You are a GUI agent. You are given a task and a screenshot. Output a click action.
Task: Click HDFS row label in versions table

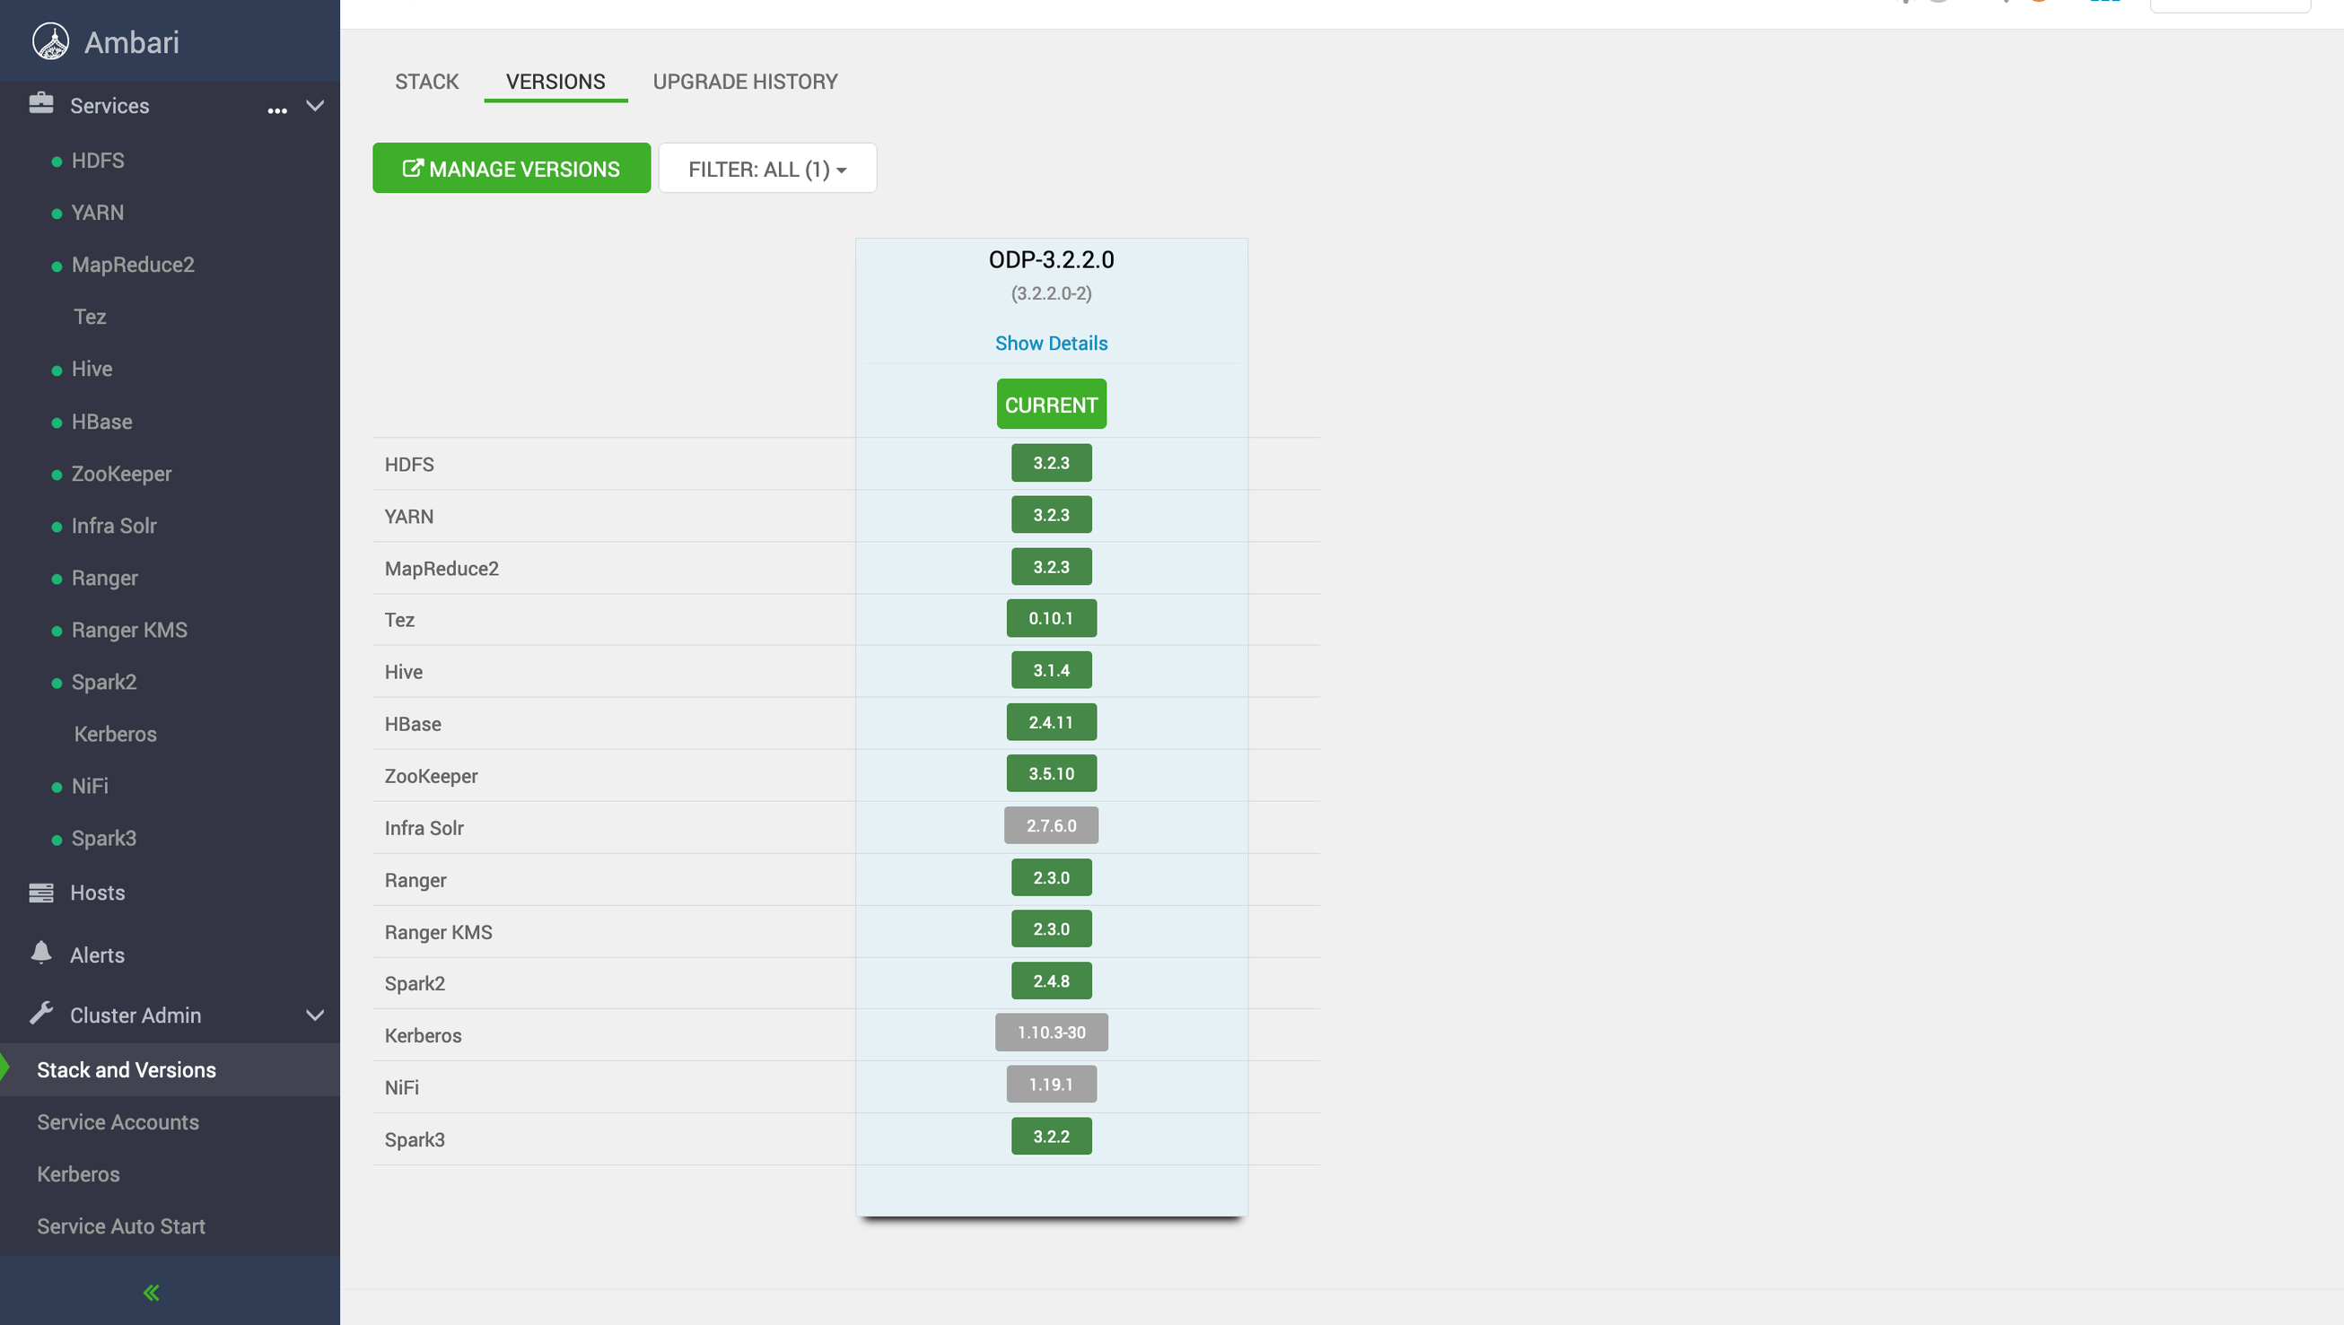409,464
